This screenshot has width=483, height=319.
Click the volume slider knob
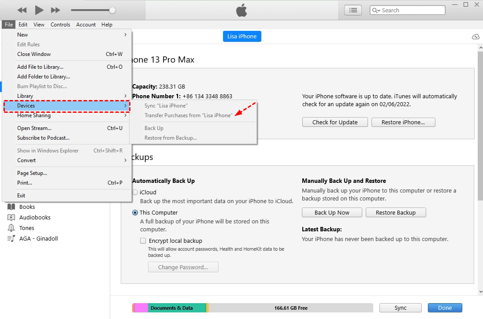(x=112, y=10)
